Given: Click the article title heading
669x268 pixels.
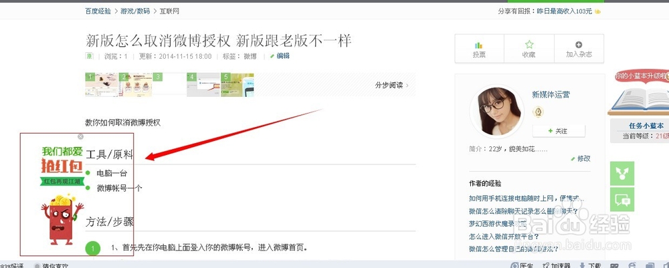Looking at the screenshot, I should [x=218, y=41].
